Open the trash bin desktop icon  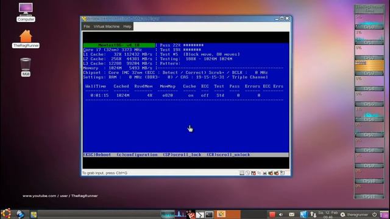pos(26,67)
